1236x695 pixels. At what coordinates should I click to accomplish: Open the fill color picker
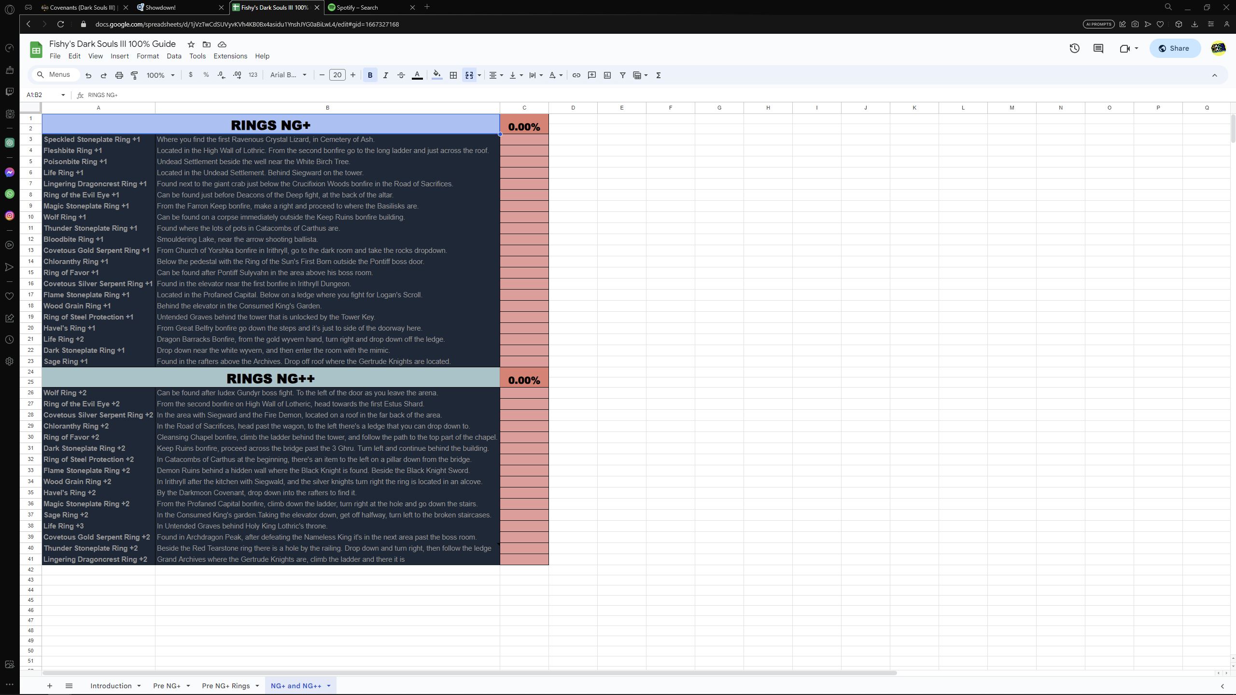(436, 75)
